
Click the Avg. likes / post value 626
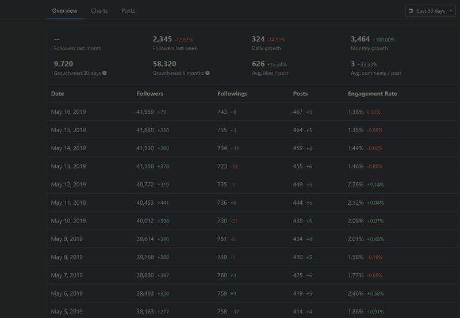coord(258,64)
